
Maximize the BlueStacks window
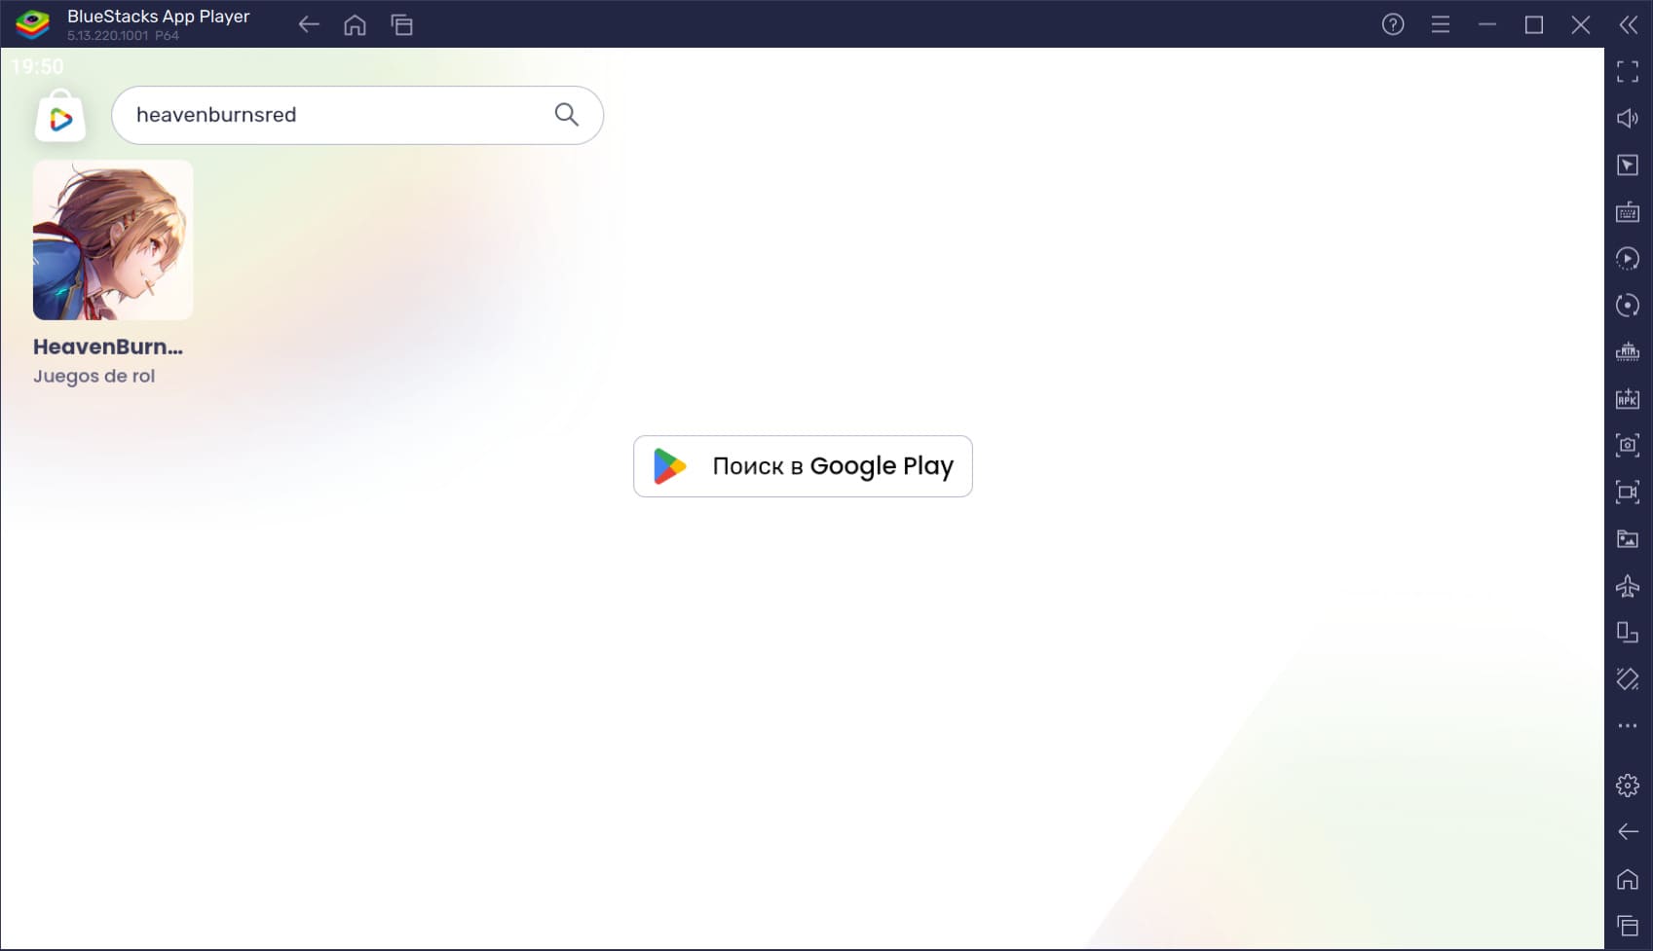coord(1534,25)
